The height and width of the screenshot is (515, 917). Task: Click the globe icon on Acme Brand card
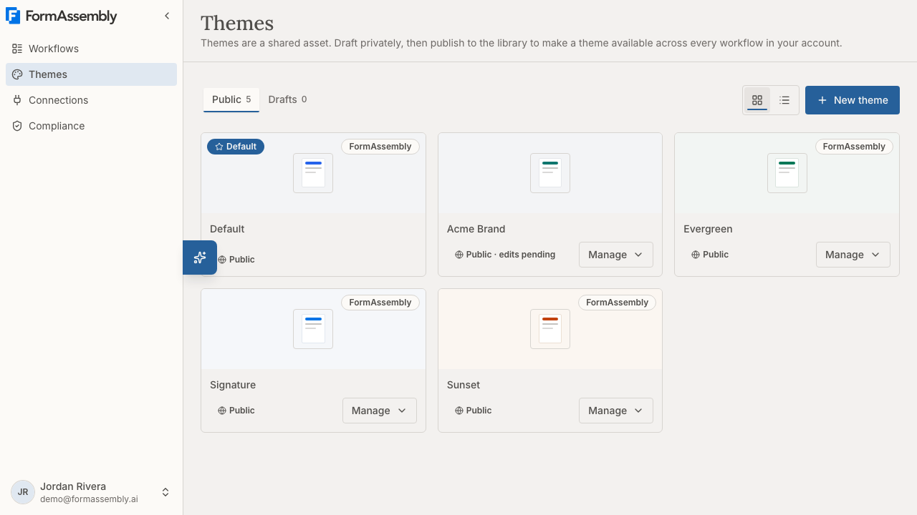click(x=459, y=255)
